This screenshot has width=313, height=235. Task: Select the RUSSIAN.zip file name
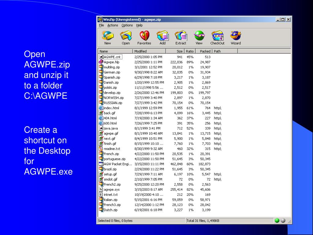click(x=113, y=103)
